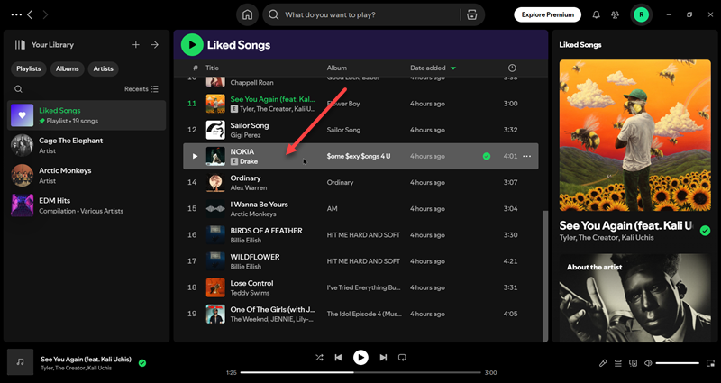This screenshot has height=383, width=721.
Task: Search in Your Library magnifier icon
Action: [18, 89]
